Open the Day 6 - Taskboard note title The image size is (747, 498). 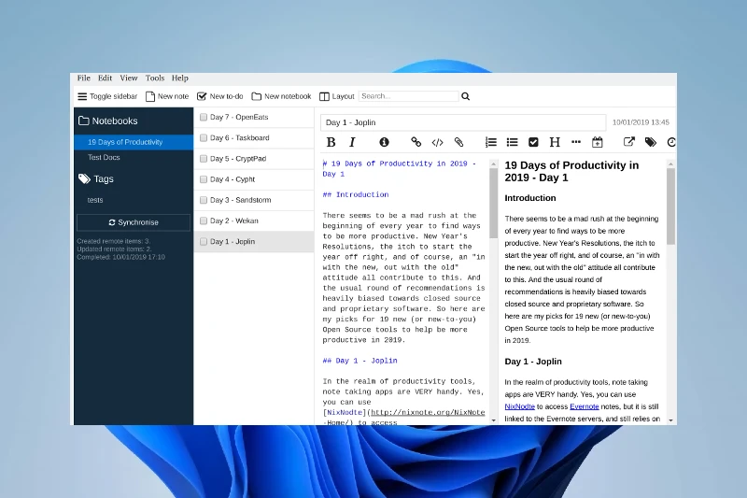click(x=240, y=137)
